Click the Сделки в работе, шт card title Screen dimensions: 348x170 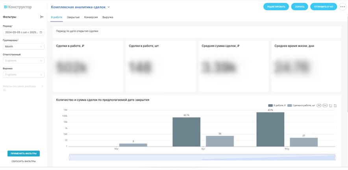click(x=144, y=46)
